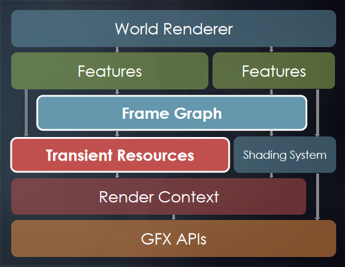Select the left Features block
Screen dimensions: 345x267
tap(110, 71)
